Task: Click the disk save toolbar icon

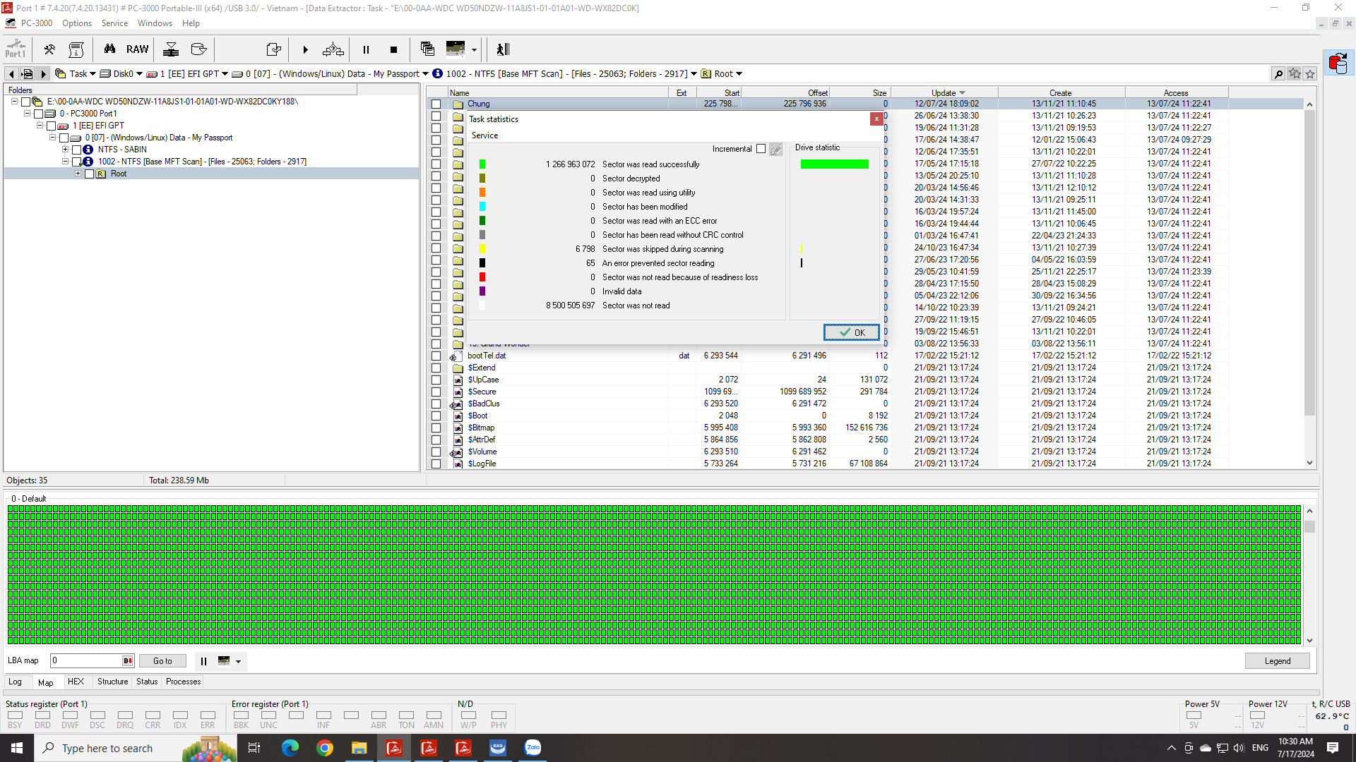Action: pos(199,49)
